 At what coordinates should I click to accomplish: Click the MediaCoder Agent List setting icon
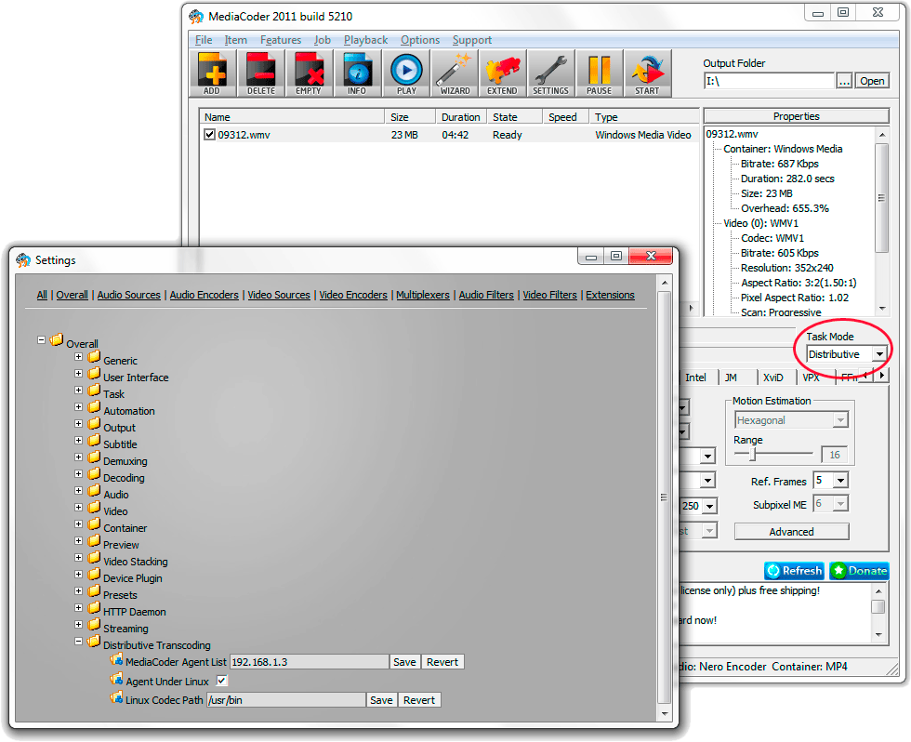(x=116, y=659)
